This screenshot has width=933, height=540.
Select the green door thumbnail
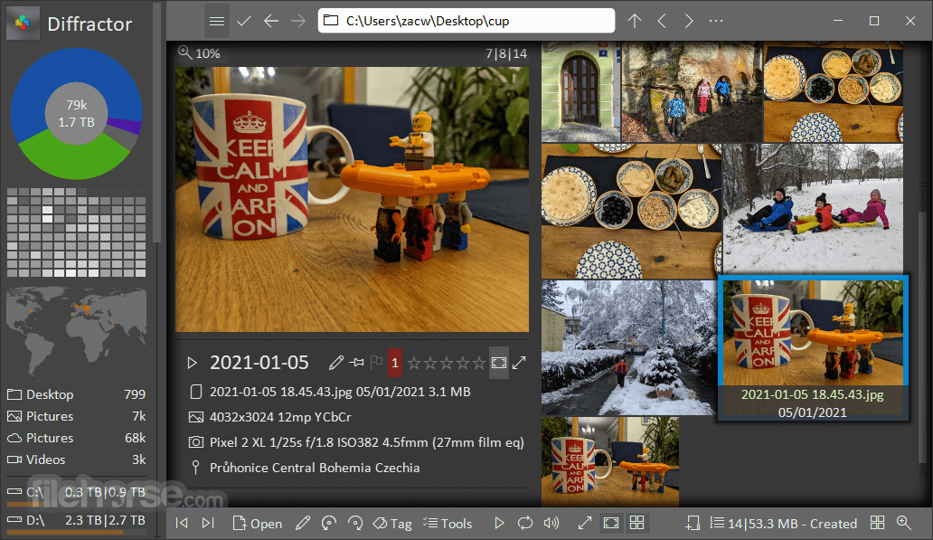(580, 91)
